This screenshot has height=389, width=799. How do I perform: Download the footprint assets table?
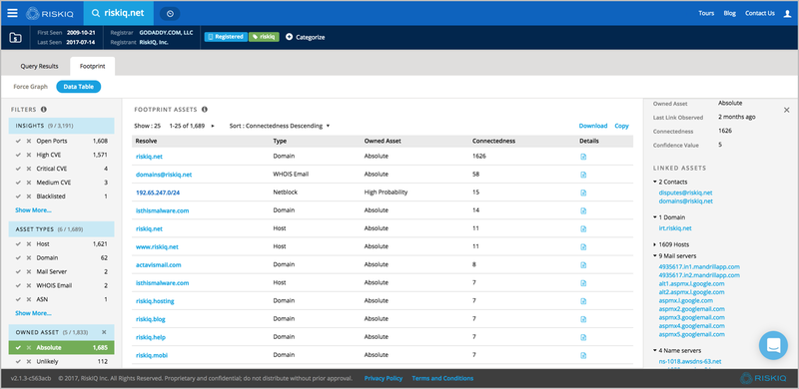pos(593,126)
